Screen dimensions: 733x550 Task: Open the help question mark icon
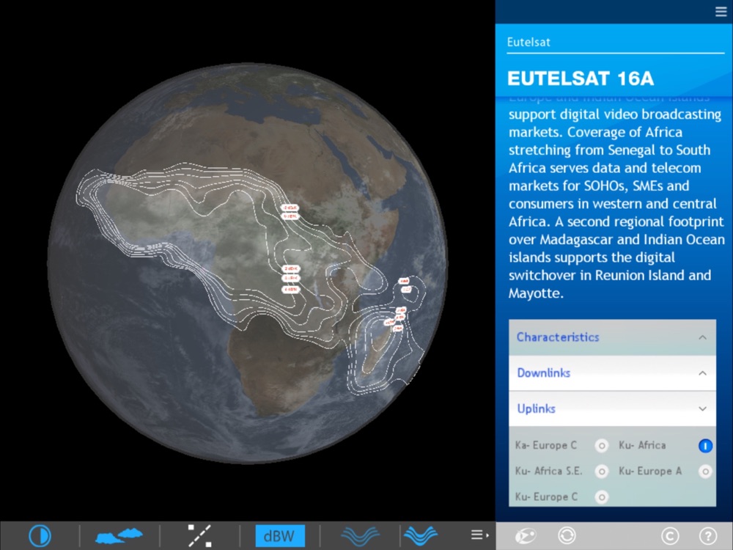(x=708, y=536)
